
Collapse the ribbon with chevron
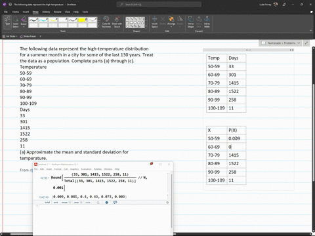coord(310,31)
